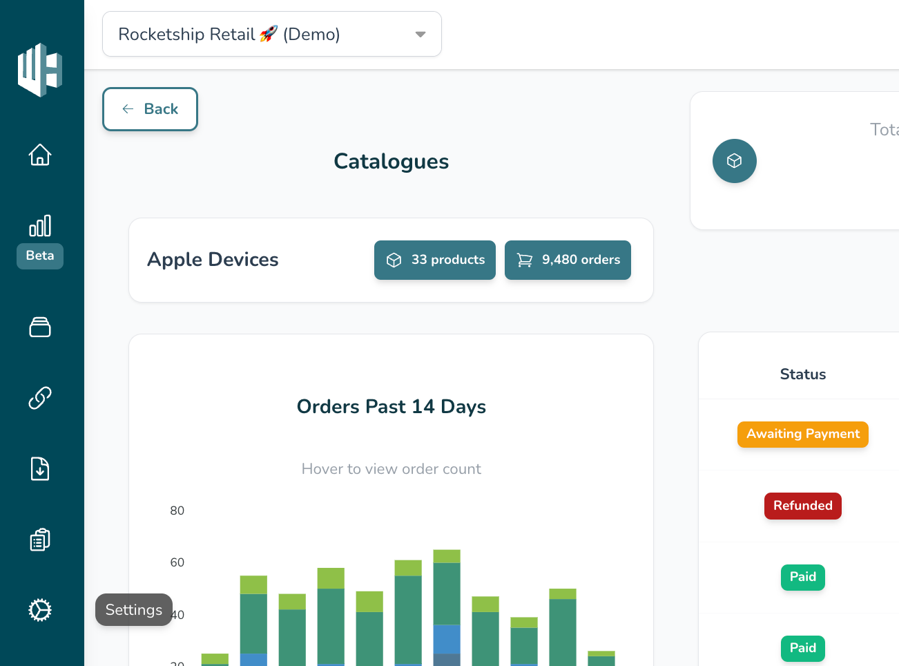Click the 9,480 orders button
Screen dimensions: 899x666
point(568,260)
